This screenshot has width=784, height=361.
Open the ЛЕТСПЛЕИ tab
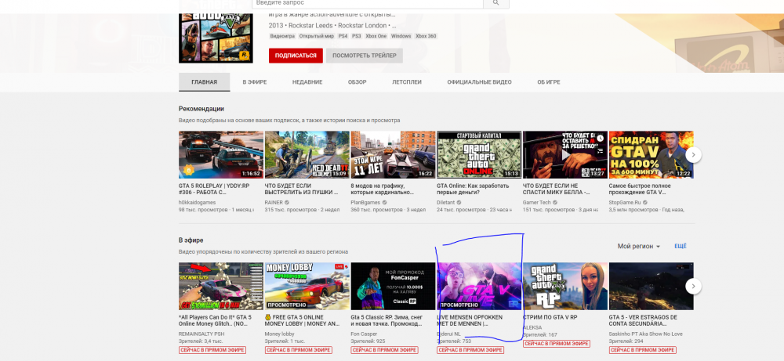coord(406,82)
